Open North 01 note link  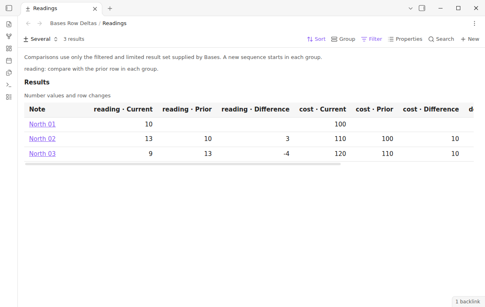pos(42,124)
